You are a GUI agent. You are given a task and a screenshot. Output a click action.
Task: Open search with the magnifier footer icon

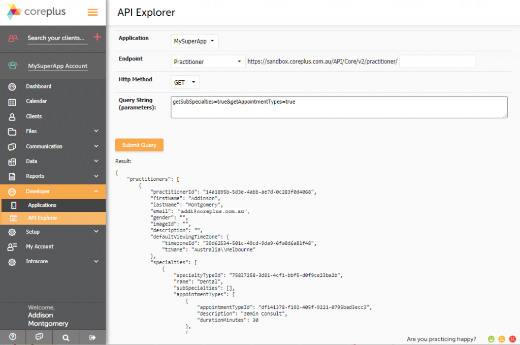pyautogui.click(x=66, y=336)
